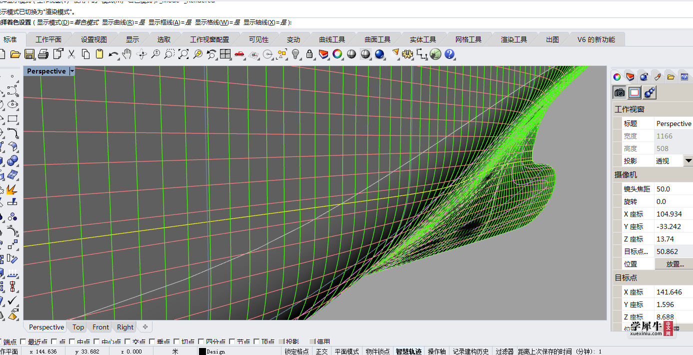Switch to the 工作平面 toolbar tab
Viewport: 693px width, 355px height.
(x=48, y=39)
